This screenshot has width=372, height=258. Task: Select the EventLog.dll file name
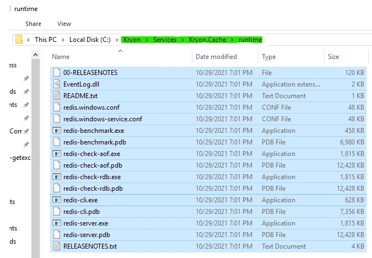81,84
